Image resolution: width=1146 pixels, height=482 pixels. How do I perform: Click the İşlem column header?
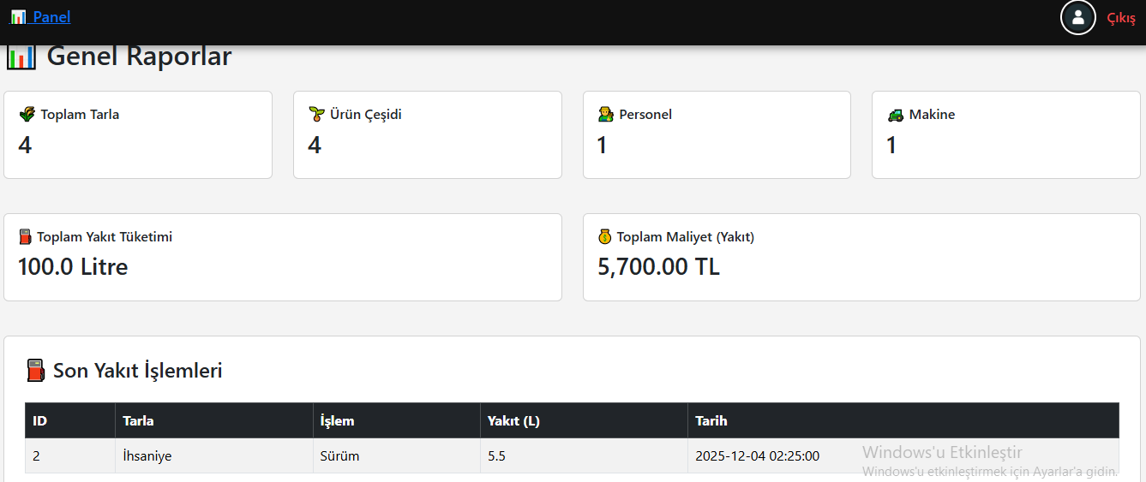point(337,420)
